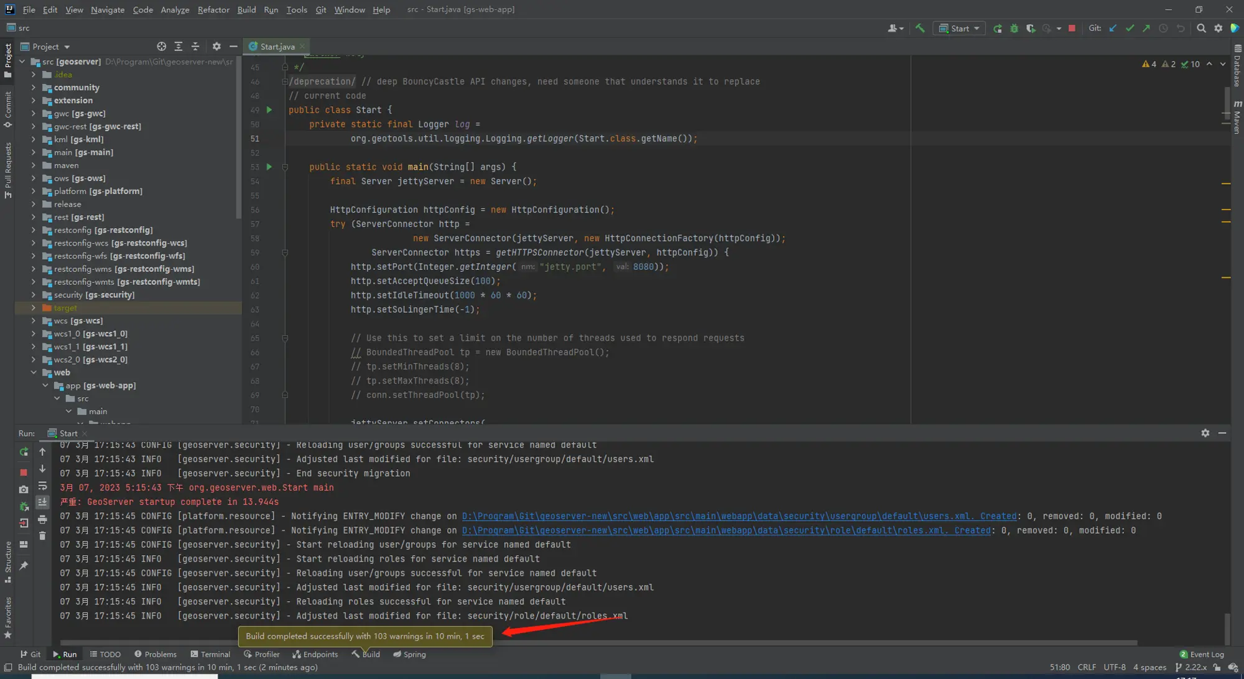Toggle the Structure tool window
This screenshot has width=1244, height=679.
[x=7, y=562]
